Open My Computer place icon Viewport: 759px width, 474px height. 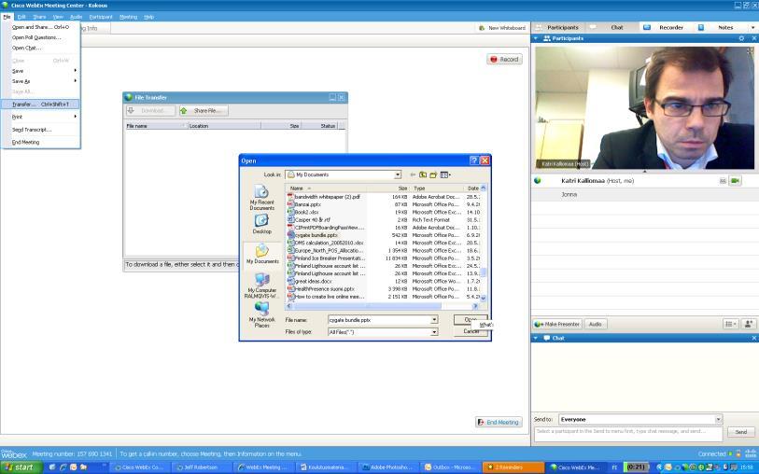click(x=262, y=286)
